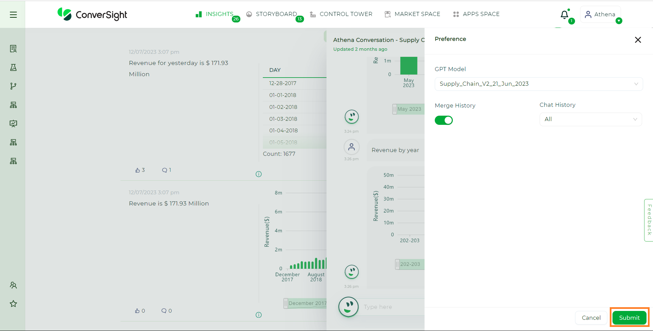Open the hamburger menu

tap(13, 15)
